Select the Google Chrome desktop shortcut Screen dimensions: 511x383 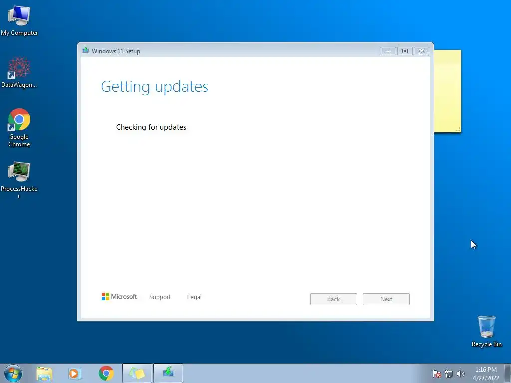[19, 128]
